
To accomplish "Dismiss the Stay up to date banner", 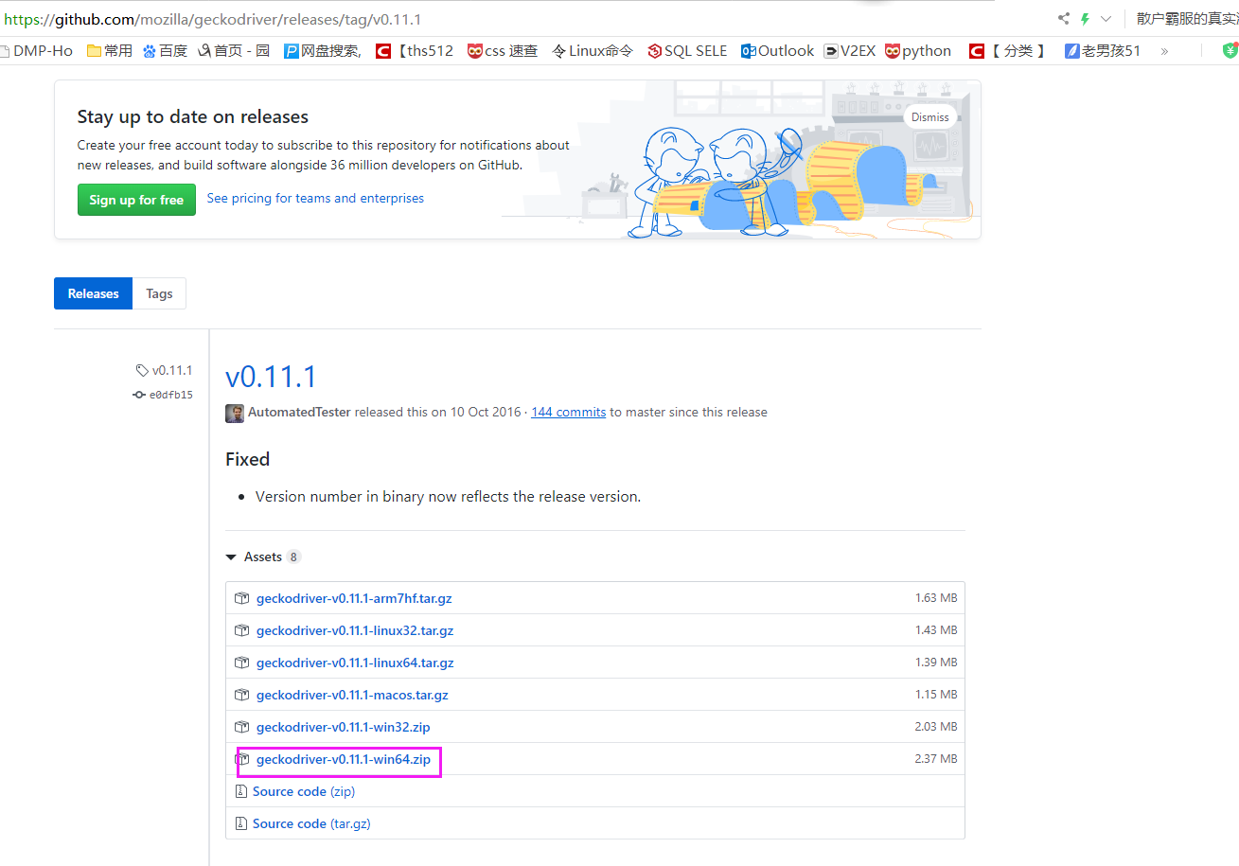I will coord(929,117).
